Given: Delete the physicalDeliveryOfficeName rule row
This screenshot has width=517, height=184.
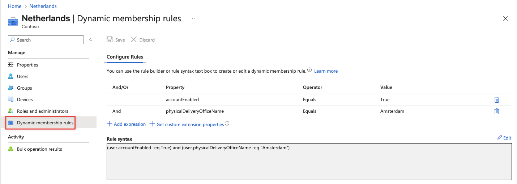Looking at the screenshot, I should [496, 111].
